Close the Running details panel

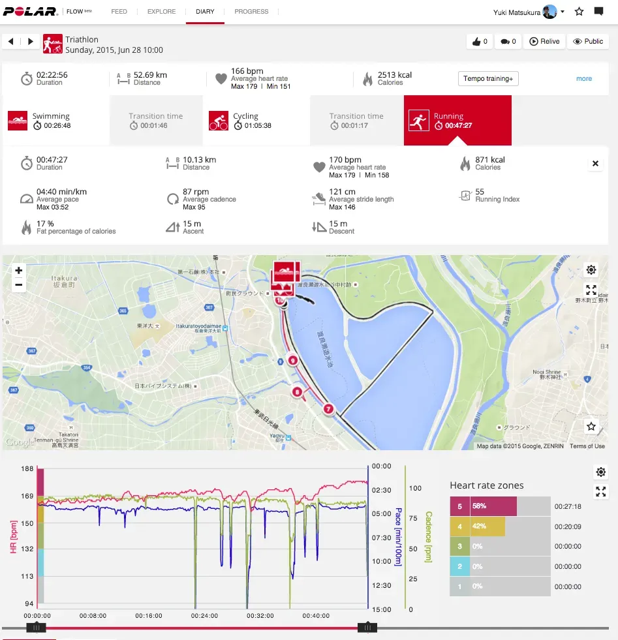[595, 164]
